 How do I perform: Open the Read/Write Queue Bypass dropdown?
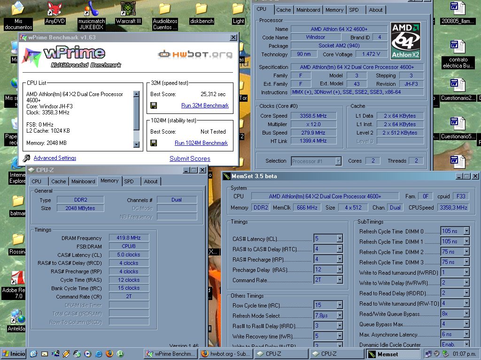(466, 314)
